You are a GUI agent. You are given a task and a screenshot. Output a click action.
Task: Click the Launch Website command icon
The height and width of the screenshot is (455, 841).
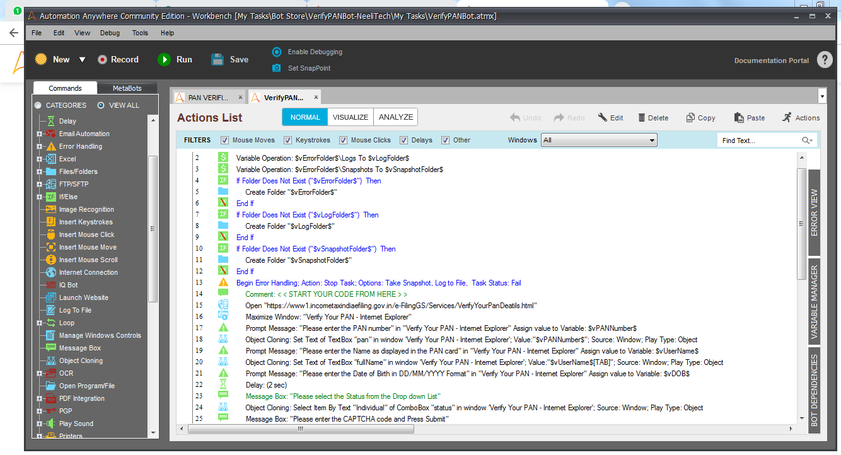[x=50, y=297]
